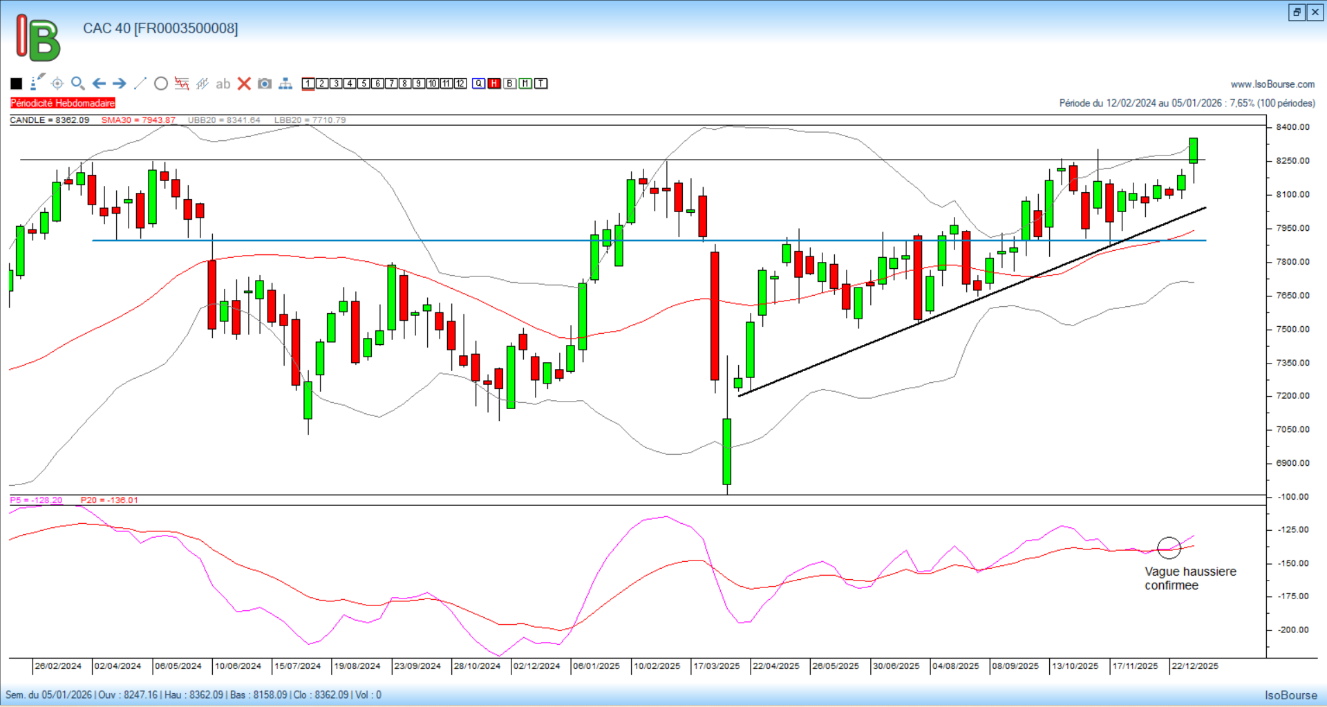Click the 'Vague haussiere confirmee' annotation
This screenshot has height=707, width=1327.
[1189, 578]
